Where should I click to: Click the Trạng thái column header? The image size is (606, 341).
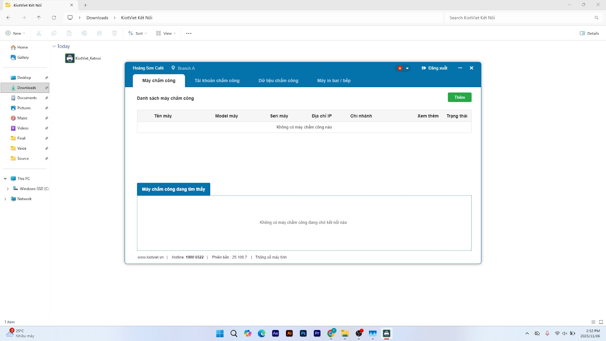click(x=457, y=116)
